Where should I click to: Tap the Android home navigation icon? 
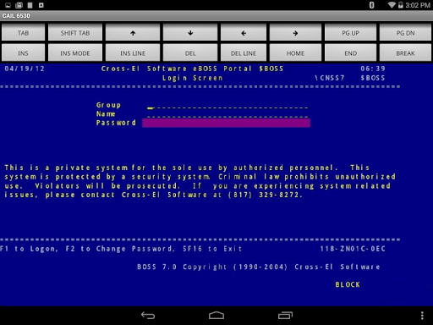(216, 316)
